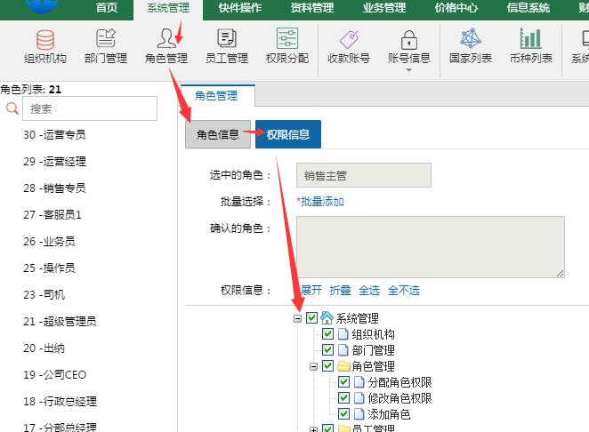Open 币种列表 chart icon
The height and width of the screenshot is (432, 589).
pyautogui.click(x=531, y=46)
